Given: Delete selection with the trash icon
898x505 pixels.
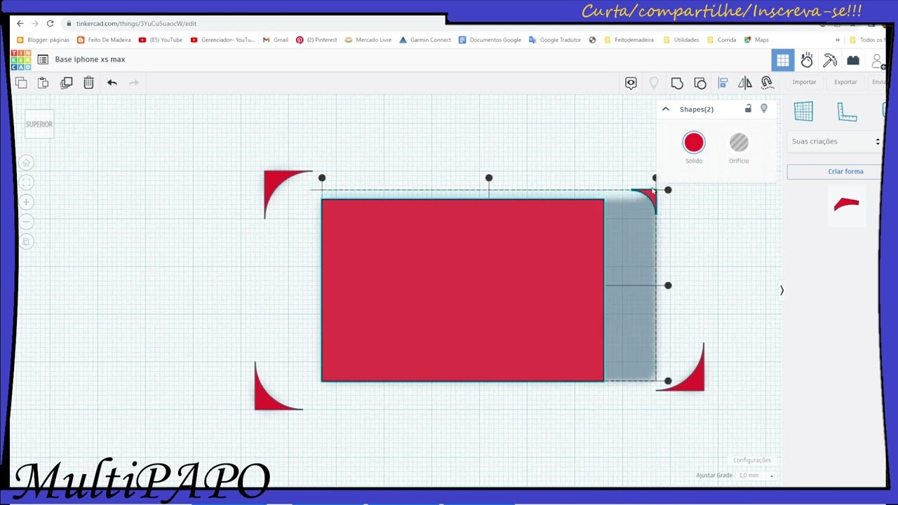Looking at the screenshot, I should point(88,83).
